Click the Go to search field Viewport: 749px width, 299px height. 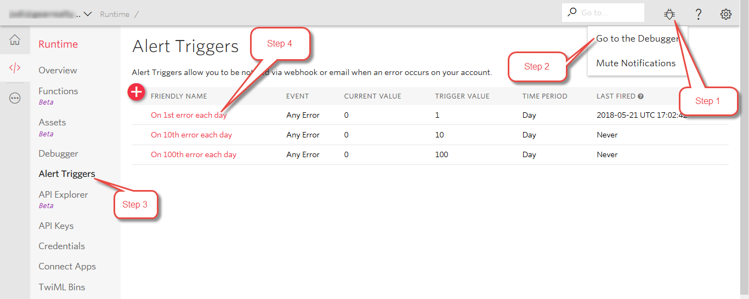609,13
